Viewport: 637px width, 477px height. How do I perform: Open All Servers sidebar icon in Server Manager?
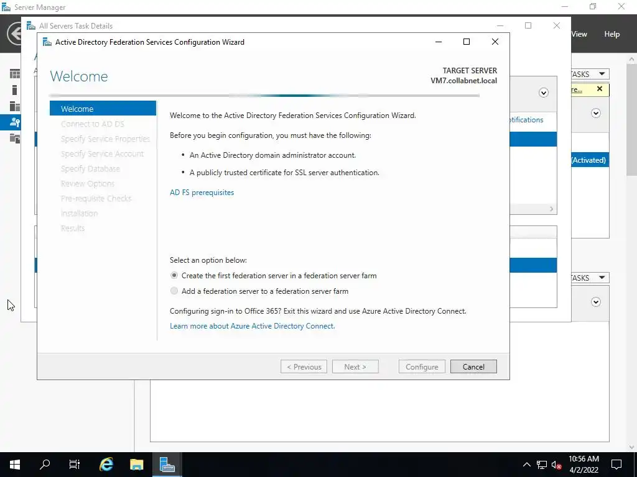(15, 106)
